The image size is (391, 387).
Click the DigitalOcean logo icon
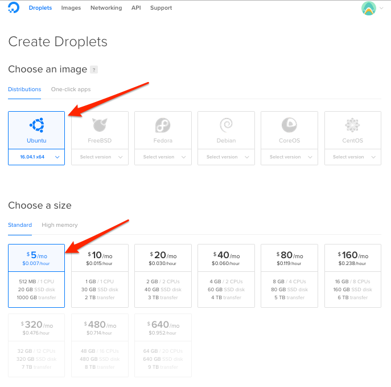(x=13, y=7)
